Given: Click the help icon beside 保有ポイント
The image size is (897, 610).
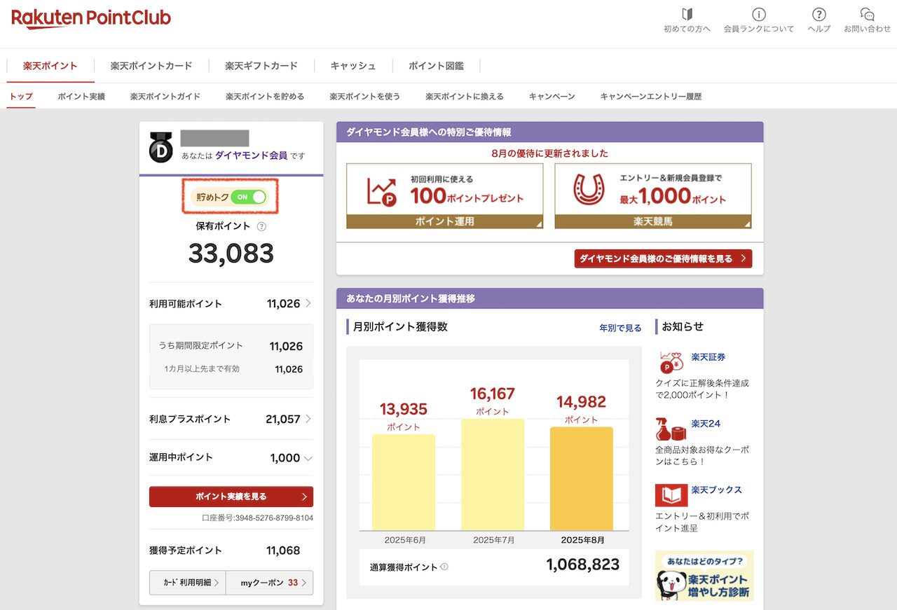Looking at the screenshot, I should [x=261, y=226].
